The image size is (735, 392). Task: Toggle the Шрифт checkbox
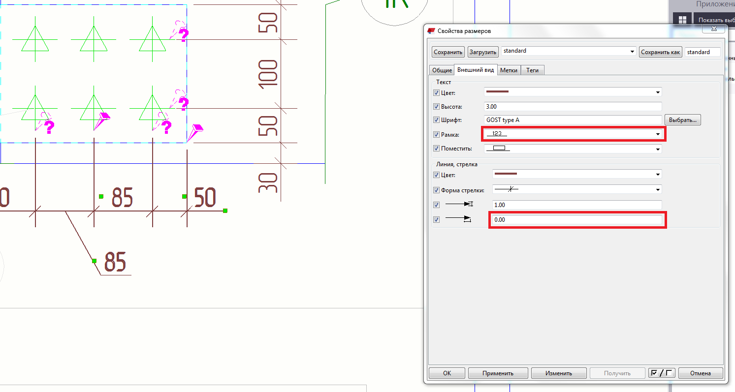pyautogui.click(x=436, y=120)
